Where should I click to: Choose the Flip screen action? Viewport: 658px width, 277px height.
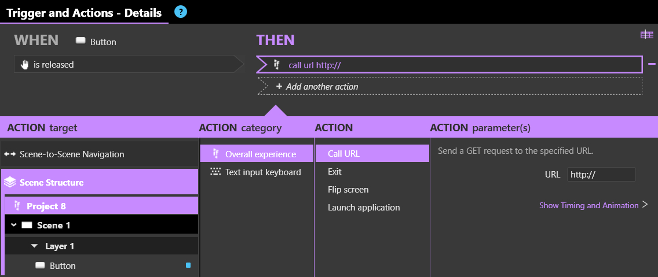[348, 190]
